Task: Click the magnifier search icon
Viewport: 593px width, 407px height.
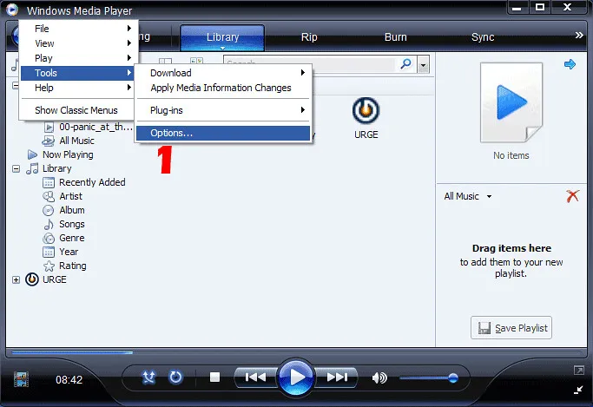Action: click(x=405, y=64)
